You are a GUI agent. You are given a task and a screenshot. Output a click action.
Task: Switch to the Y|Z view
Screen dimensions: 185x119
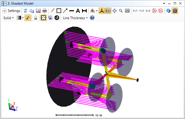click(x=141, y=11)
